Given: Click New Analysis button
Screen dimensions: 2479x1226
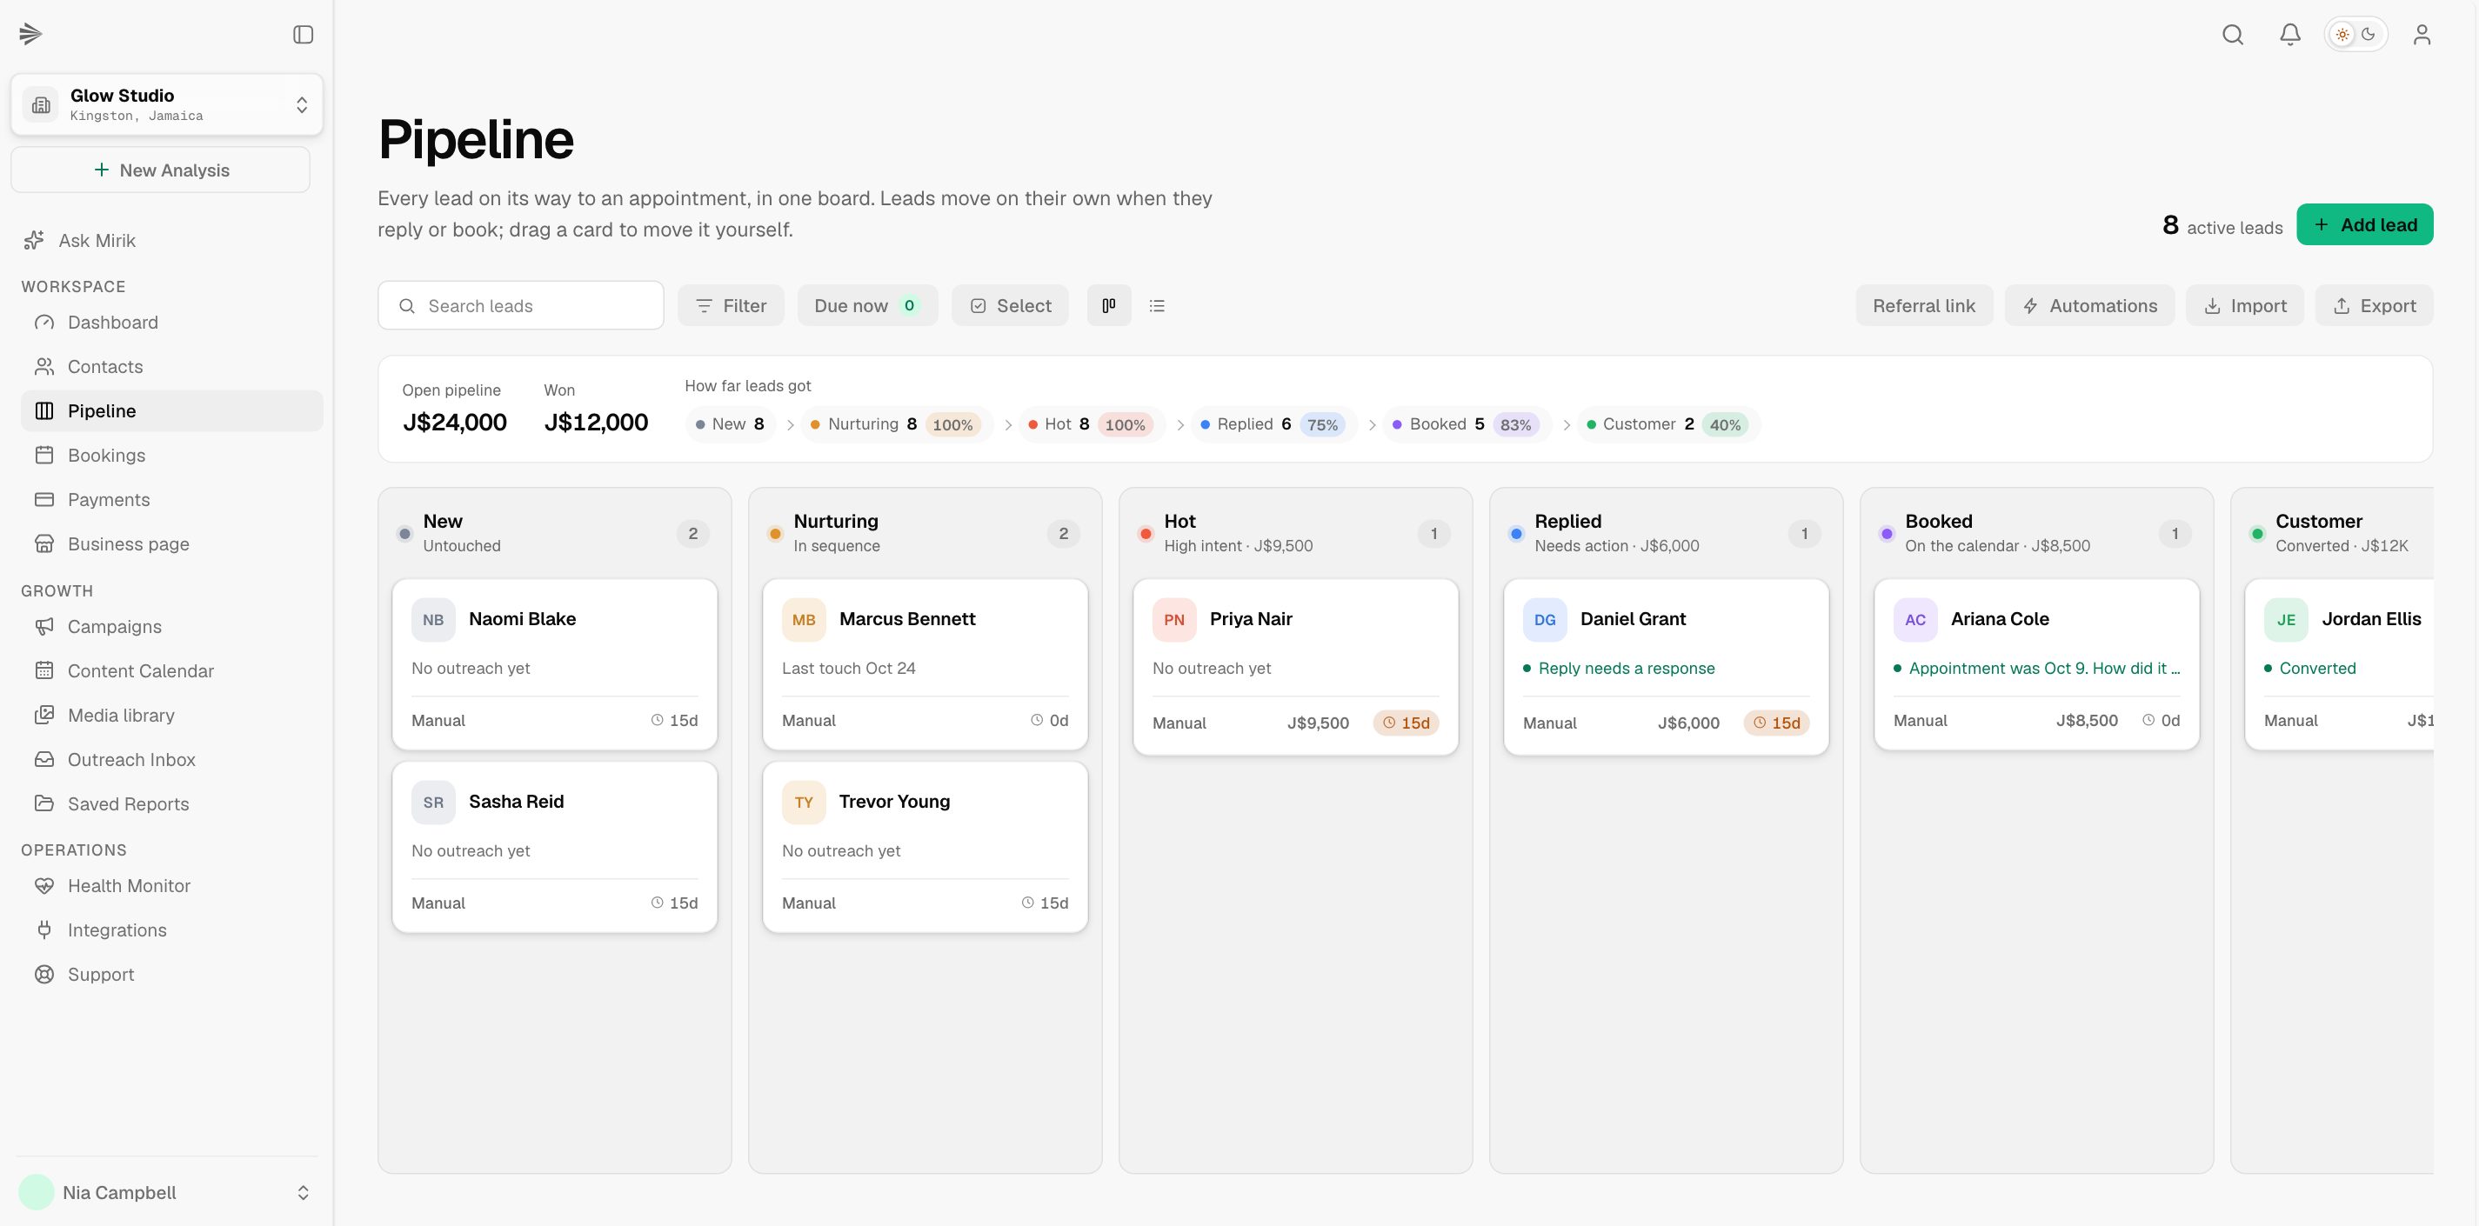Looking at the screenshot, I should point(161,170).
